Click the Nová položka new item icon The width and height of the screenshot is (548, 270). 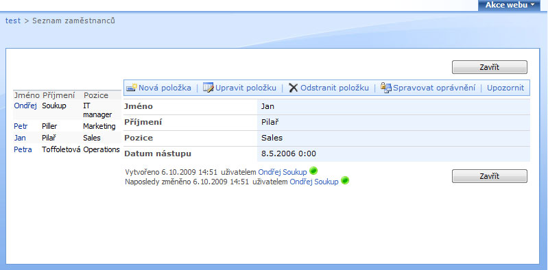coord(132,88)
